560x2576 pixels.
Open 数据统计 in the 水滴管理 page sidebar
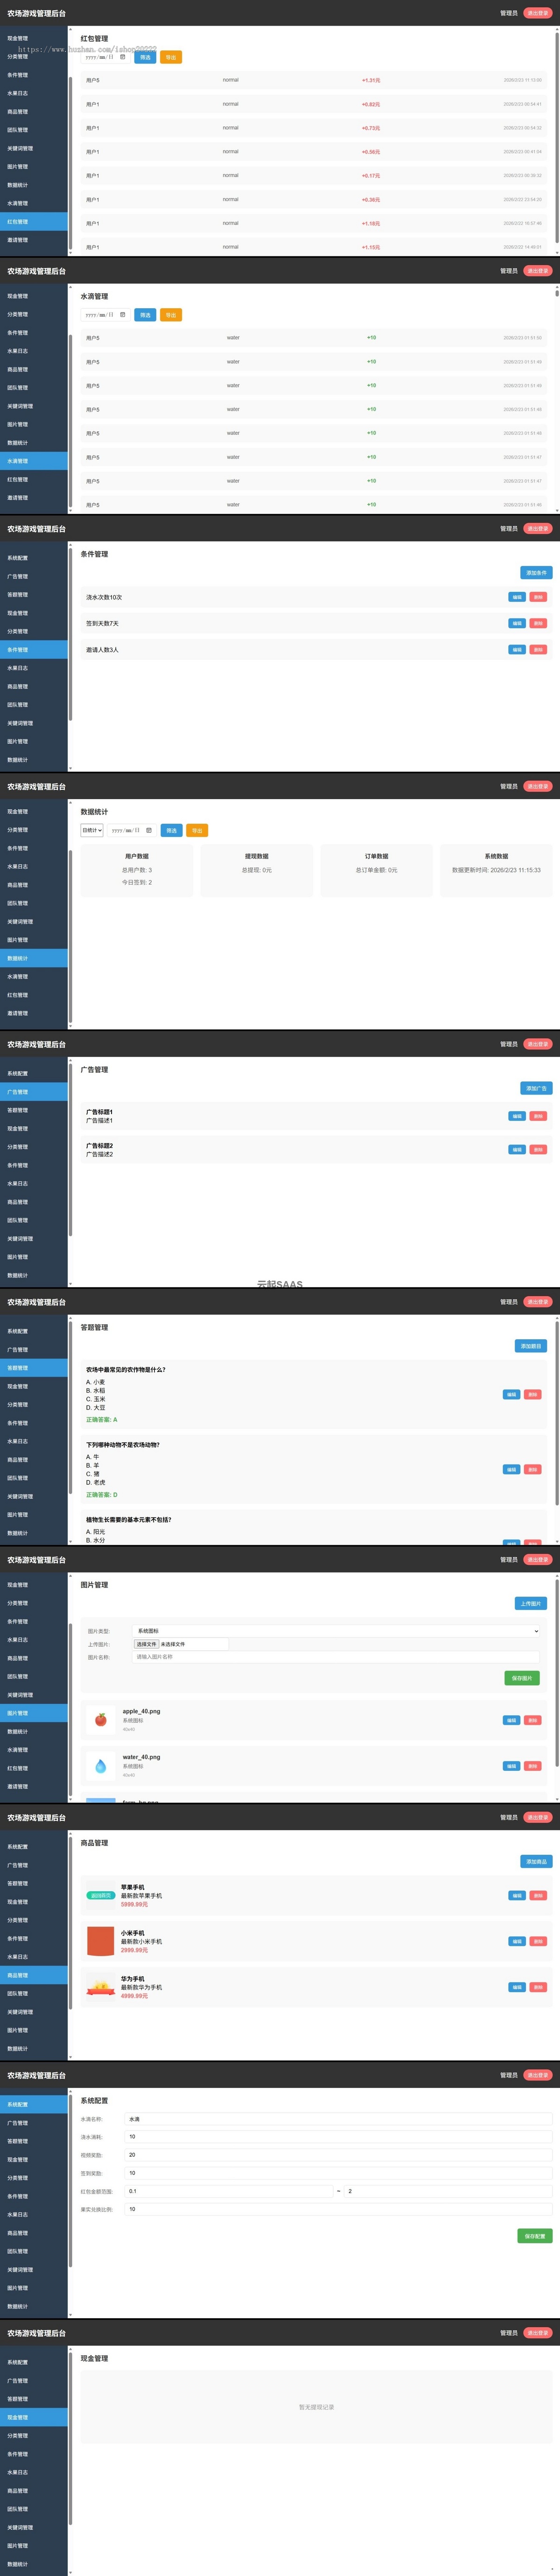click(34, 443)
